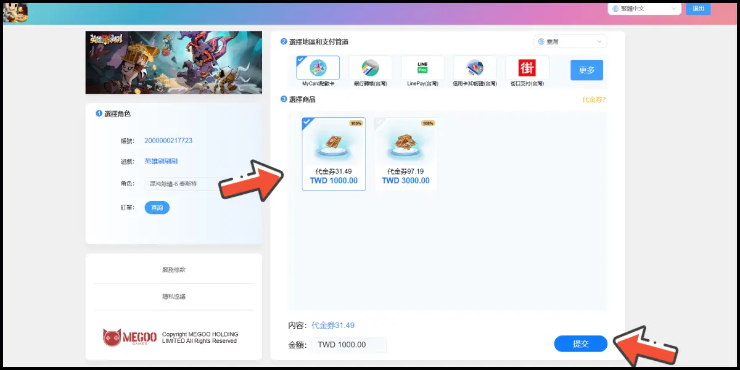
Task: Click the 查詢 order query button
Action: [x=157, y=208]
